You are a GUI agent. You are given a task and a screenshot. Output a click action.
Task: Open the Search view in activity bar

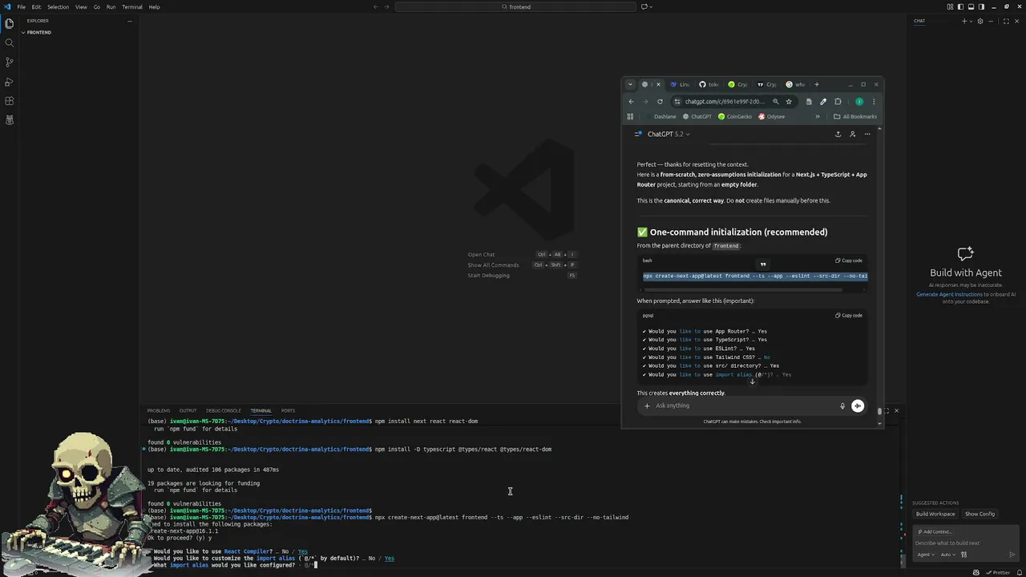[10, 42]
